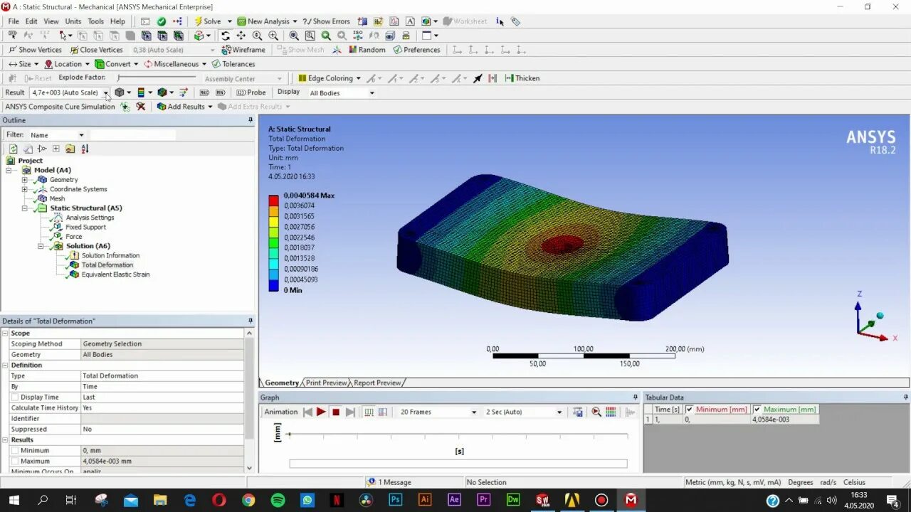This screenshot has height=512, width=911.
Task: Click the Tolerances icon
Action: (216, 64)
